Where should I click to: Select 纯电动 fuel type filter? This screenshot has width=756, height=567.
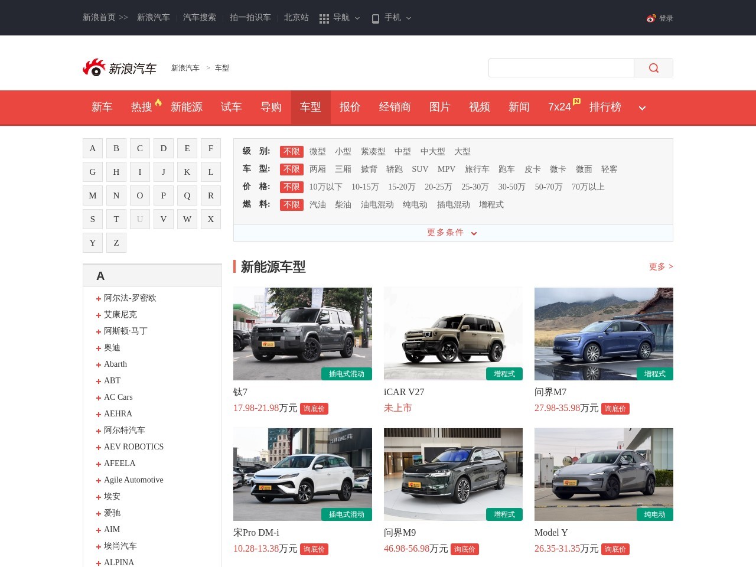tap(415, 205)
